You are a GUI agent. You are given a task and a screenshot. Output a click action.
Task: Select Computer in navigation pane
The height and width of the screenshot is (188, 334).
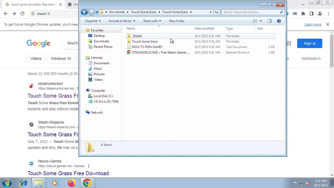tap(98, 91)
